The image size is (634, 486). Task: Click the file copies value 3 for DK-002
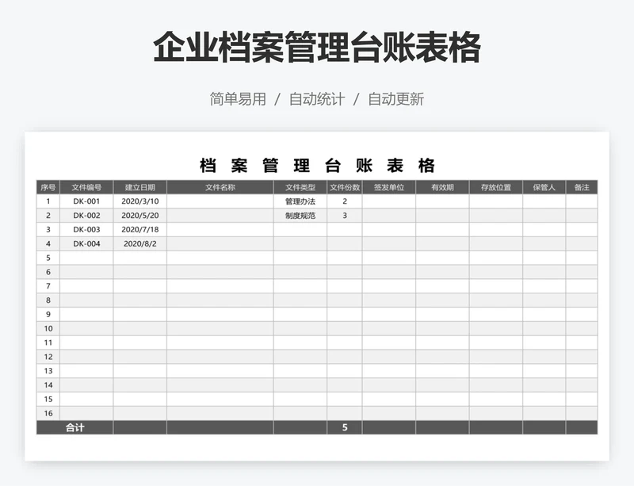coord(345,216)
